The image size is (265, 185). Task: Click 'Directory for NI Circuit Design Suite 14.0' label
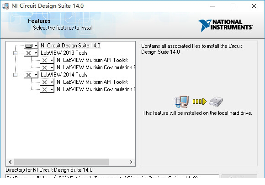(49, 170)
